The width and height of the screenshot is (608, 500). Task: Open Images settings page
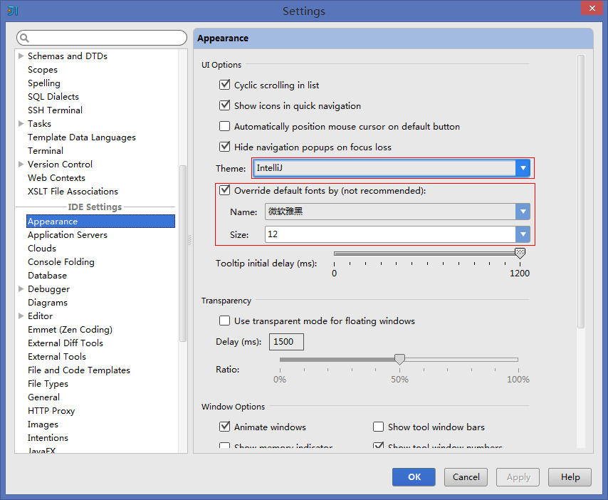(43, 425)
